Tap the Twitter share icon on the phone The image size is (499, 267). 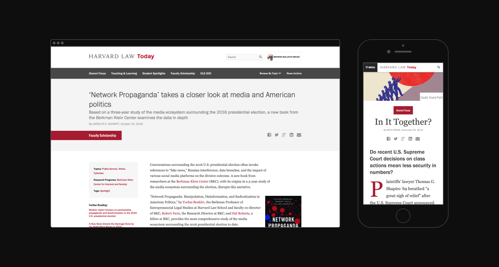396,139
